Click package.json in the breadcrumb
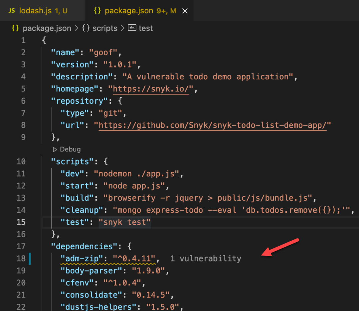Viewport: 359px width, 311px height. tap(47, 28)
